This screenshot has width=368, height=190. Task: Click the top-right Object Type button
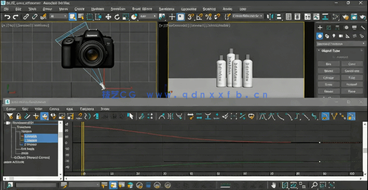click(x=352, y=64)
